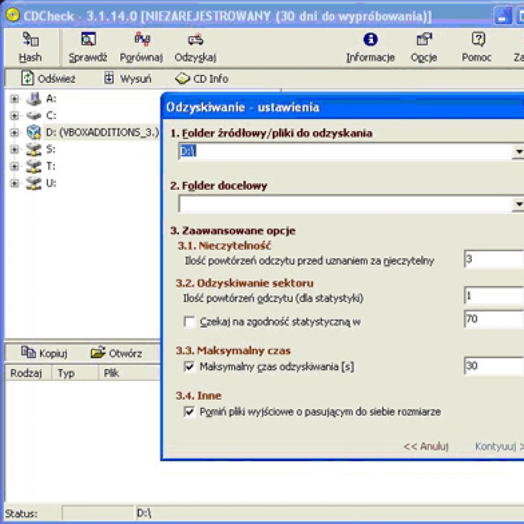Viewport: 524px width, 524px height.
Task: Sort by the Rodzaj column header
Action: tap(29, 373)
